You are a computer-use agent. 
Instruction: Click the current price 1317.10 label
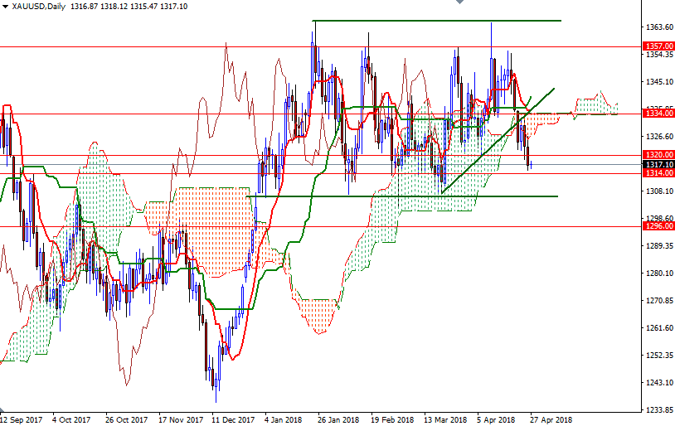click(x=658, y=164)
